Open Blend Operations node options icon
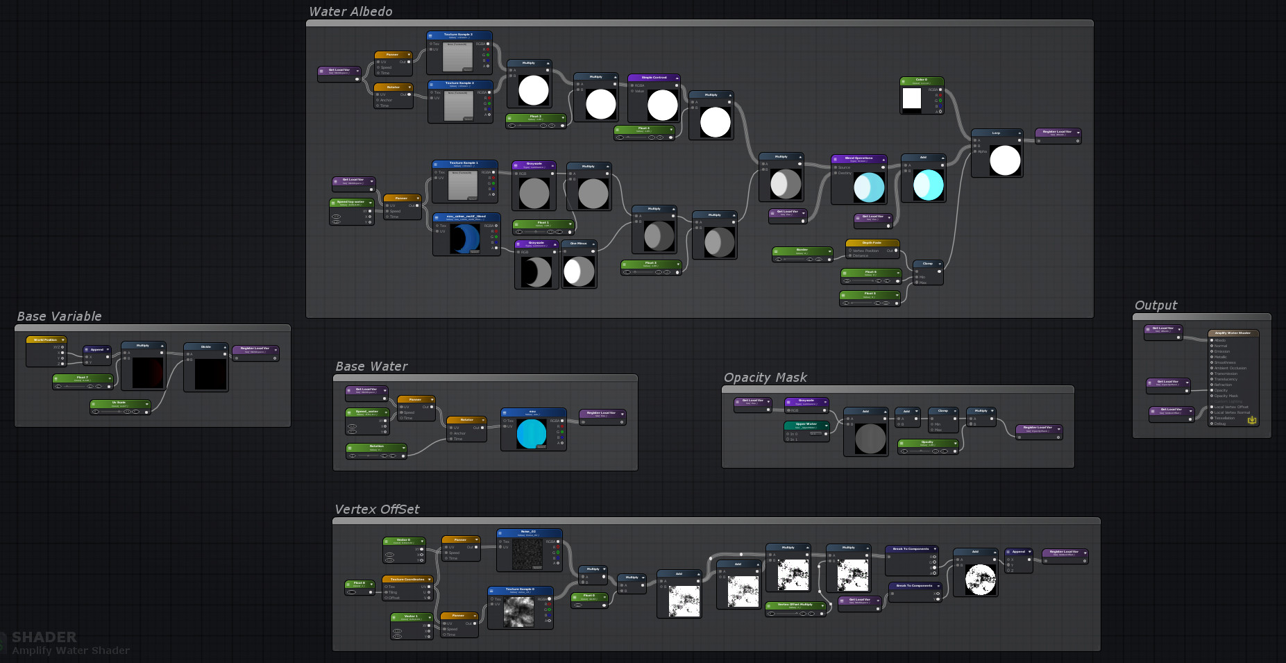1286x663 pixels. pos(835,159)
